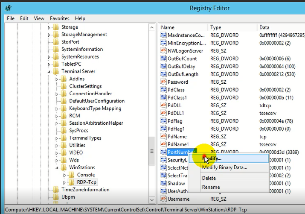Expand the Console key under WinStations
This screenshot has height=214, width=305.
pyautogui.click(x=65, y=175)
